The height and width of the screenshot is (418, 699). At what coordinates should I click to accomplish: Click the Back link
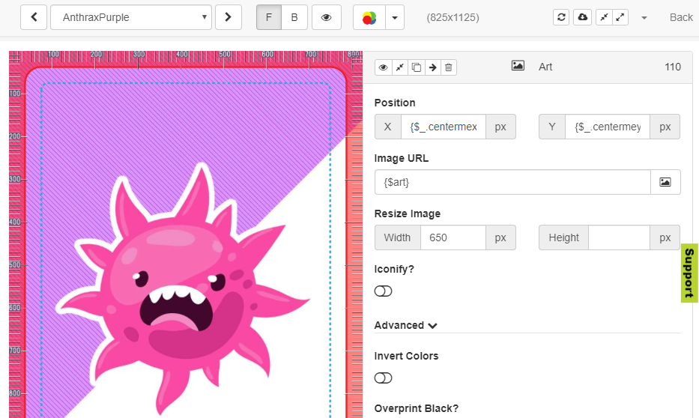(680, 17)
